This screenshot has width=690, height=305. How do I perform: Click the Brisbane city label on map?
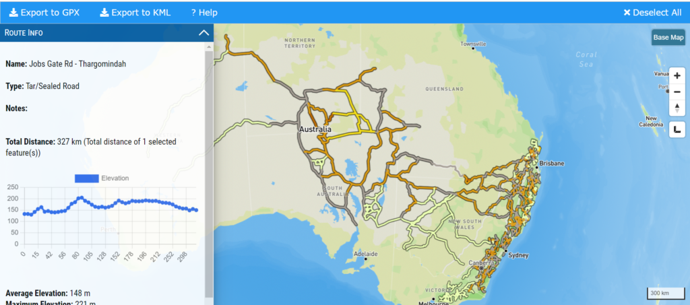pos(551,163)
